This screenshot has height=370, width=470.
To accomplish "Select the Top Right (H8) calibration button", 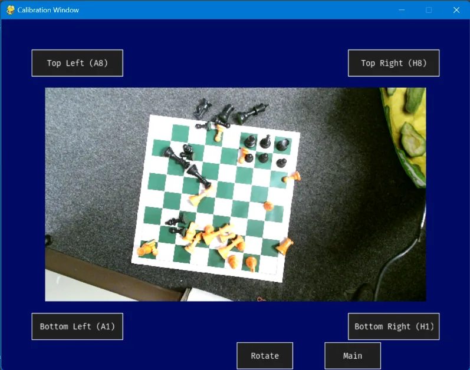I will pyautogui.click(x=393, y=63).
